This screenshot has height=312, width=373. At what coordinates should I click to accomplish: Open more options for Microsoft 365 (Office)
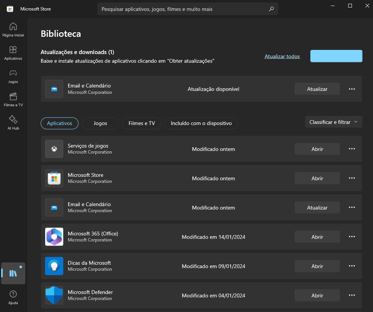[x=352, y=237]
